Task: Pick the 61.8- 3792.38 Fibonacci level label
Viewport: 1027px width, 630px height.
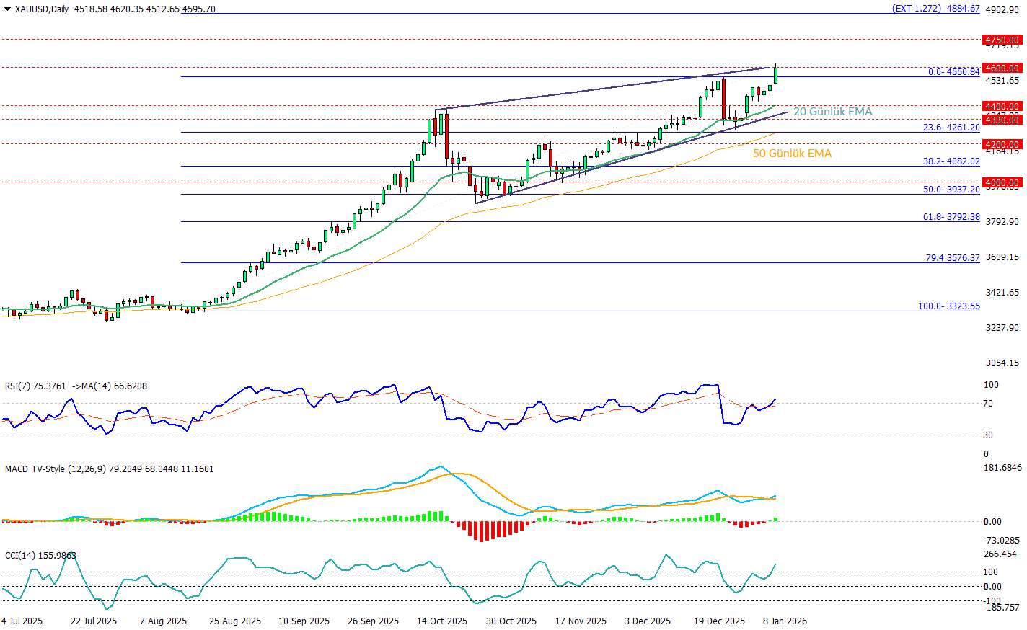Action: 951,217
